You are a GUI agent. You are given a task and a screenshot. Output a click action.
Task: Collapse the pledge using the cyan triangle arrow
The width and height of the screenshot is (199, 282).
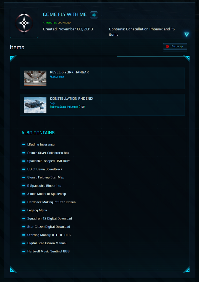[x=187, y=34]
